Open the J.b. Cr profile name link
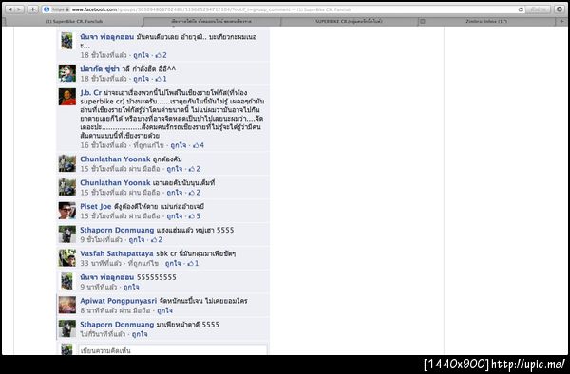 (90, 93)
